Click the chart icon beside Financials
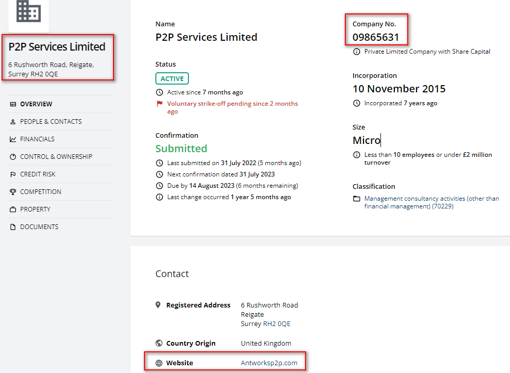 pos(13,139)
